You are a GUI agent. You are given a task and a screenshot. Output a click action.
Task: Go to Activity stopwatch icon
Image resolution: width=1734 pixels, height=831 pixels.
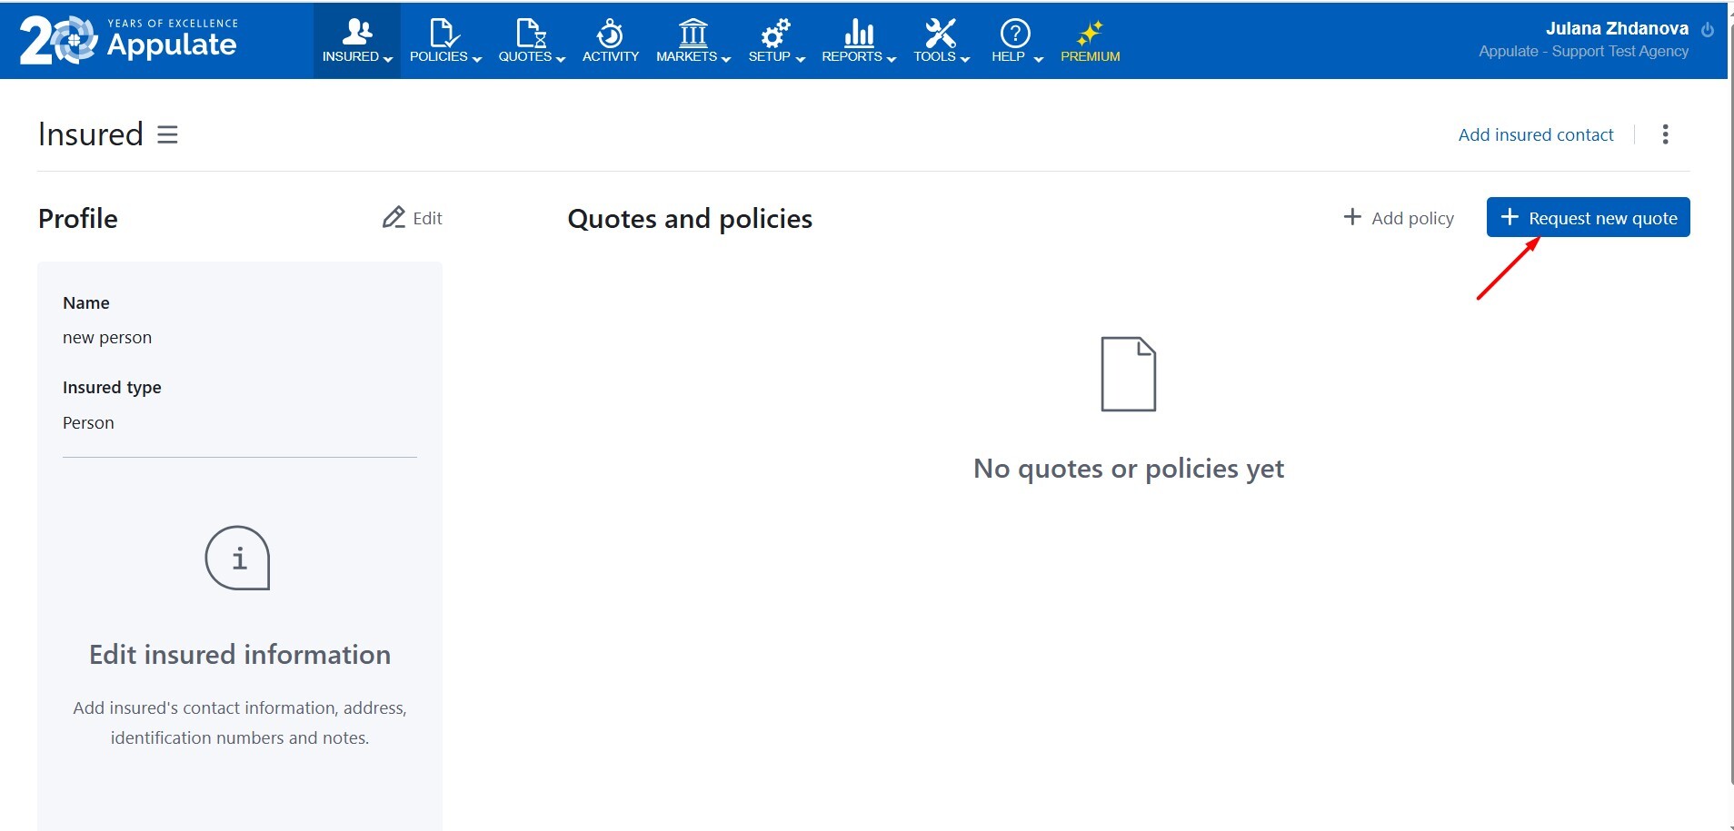[610, 34]
